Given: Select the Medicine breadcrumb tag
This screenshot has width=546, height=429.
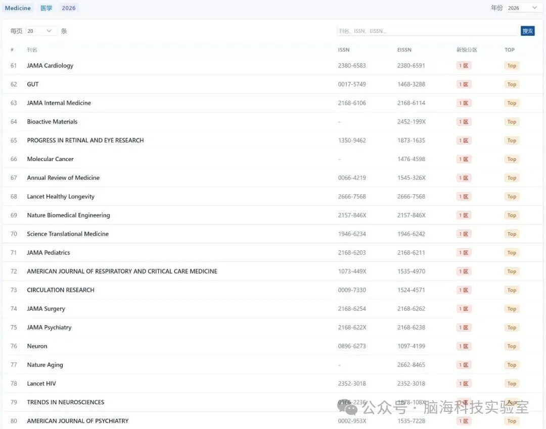Looking at the screenshot, I should pos(18,8).
